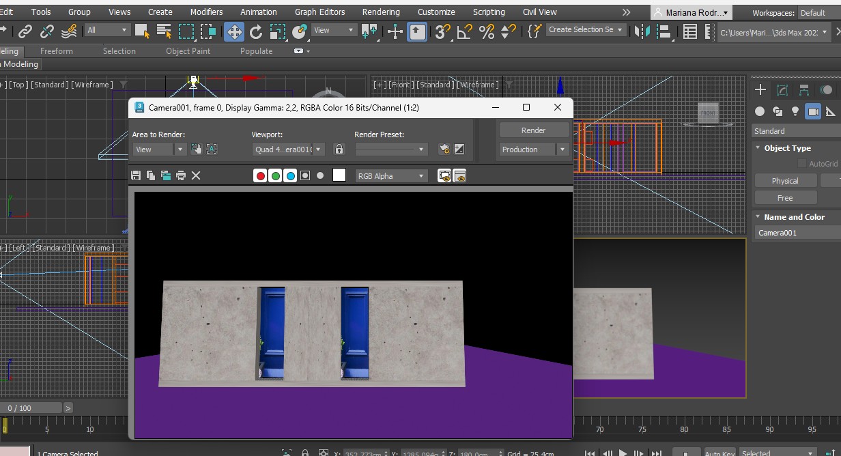Clear the rendered frame with X icon
Screen dimensions: 841x456
tap(196, 175)
